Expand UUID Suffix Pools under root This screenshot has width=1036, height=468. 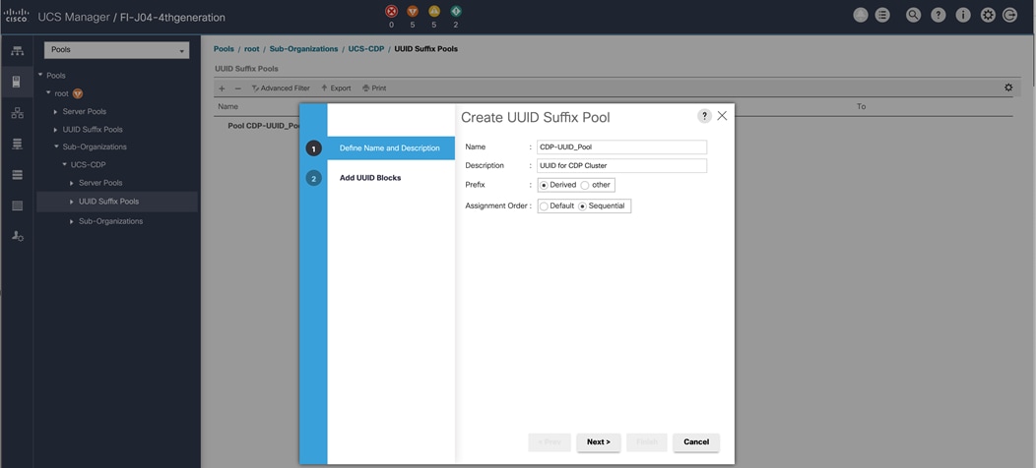(56, 130)
